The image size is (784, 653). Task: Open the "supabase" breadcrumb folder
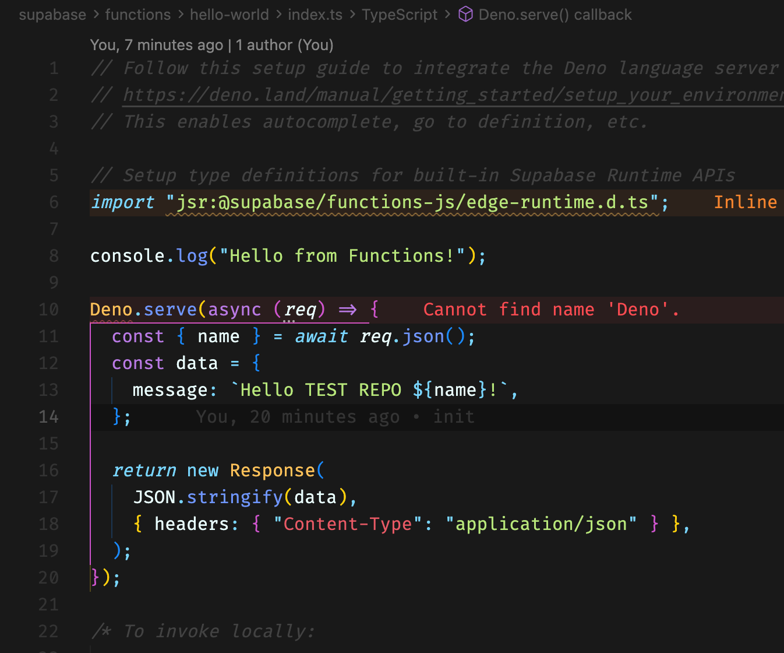click(52, 15)
